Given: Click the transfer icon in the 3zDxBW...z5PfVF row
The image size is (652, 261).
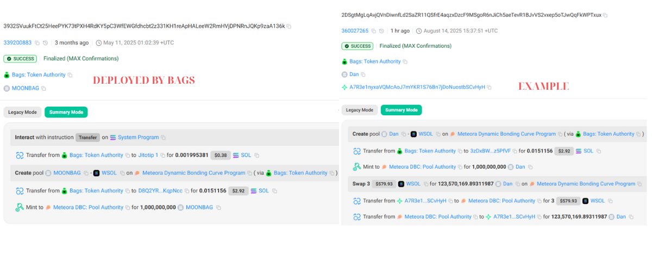Looking at the screenshot, I should 357,151.
